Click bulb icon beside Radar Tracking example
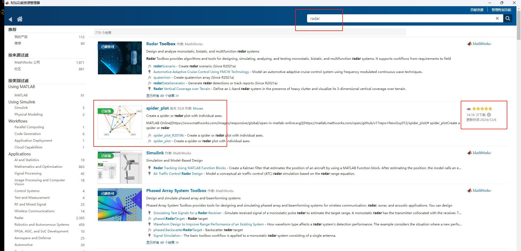The width and height of the screenshot is (521, 251). (x=150, y=168)
